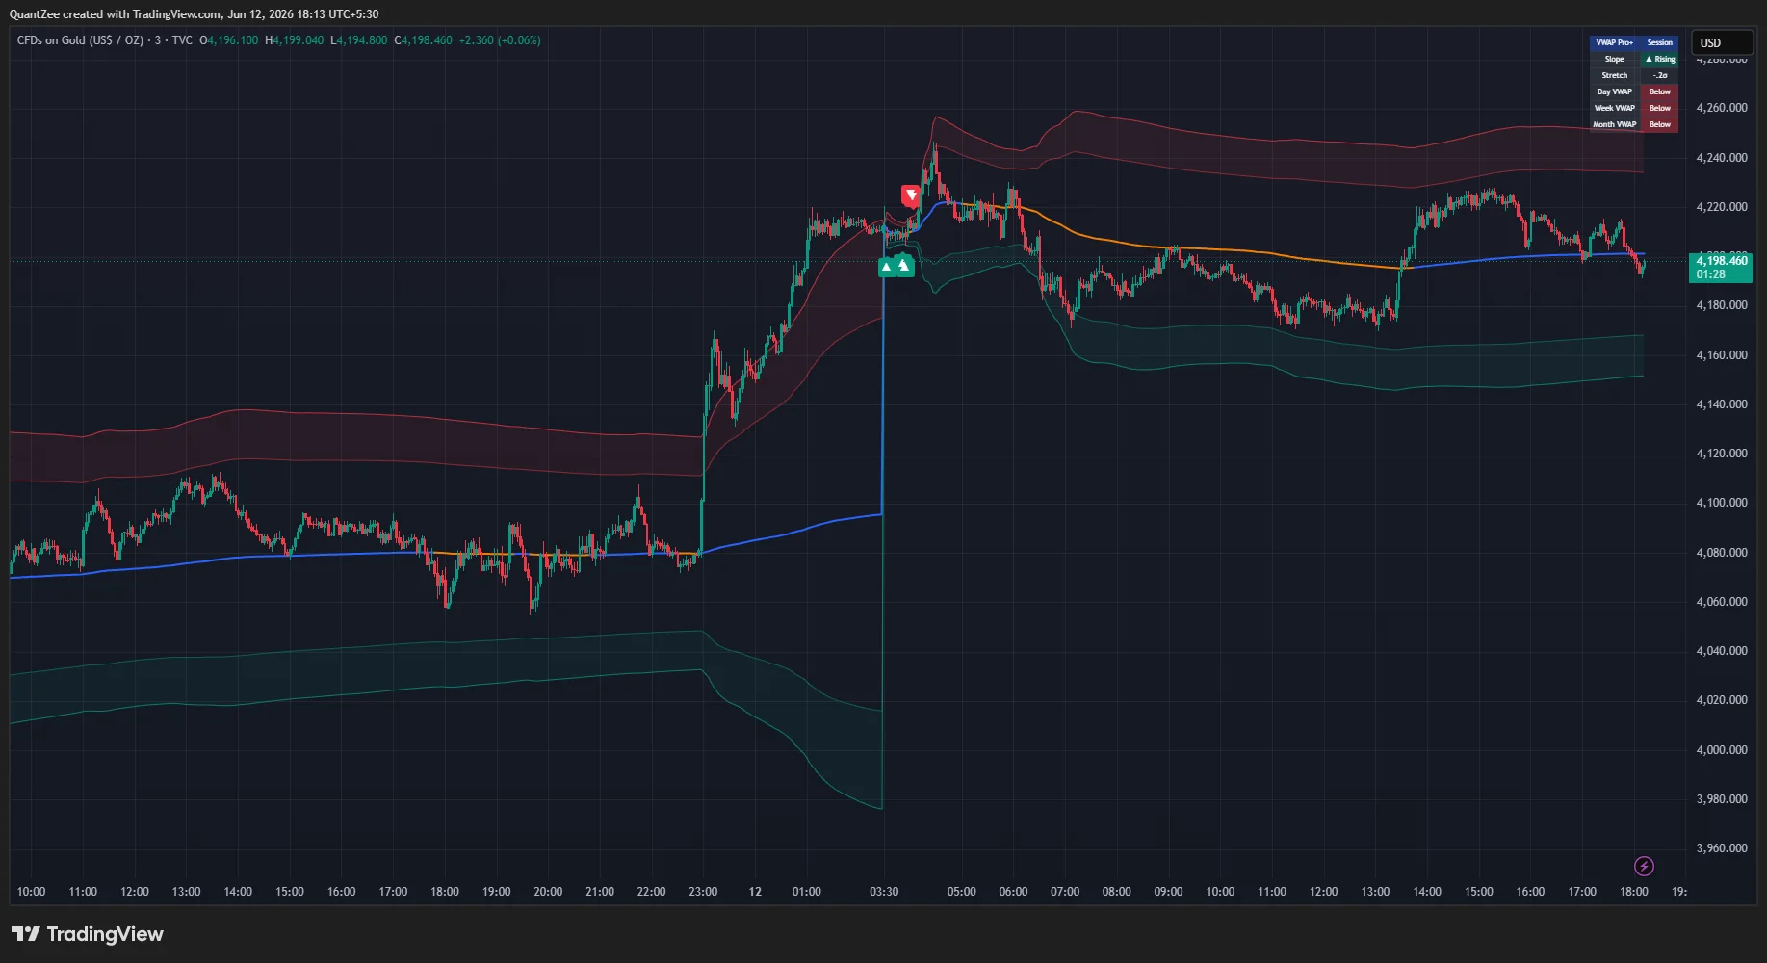
Task: Click the 'Week VWAP' row label
Action: pyautogui.click(x=1615, y=108)
